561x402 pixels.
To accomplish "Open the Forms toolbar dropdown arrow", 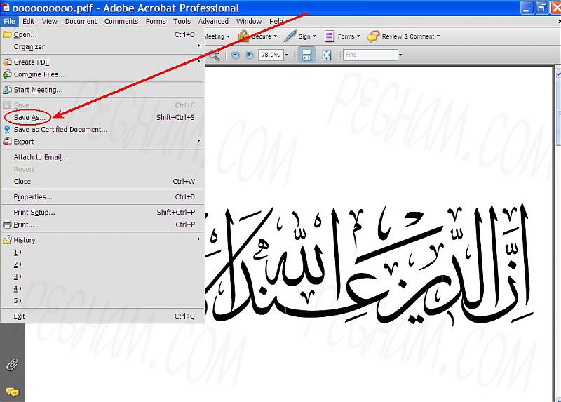I will coord(358,36).
